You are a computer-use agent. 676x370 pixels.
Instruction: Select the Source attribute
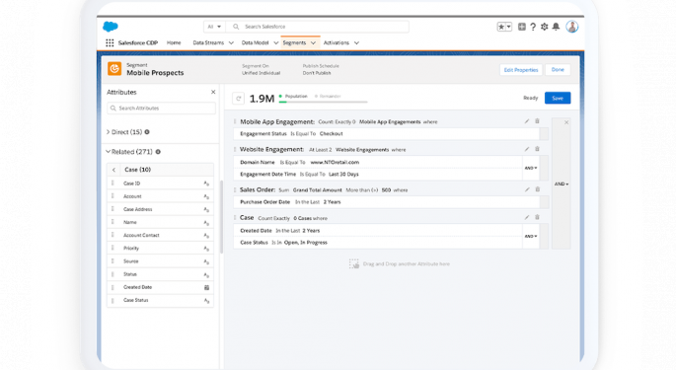(161, 261)
